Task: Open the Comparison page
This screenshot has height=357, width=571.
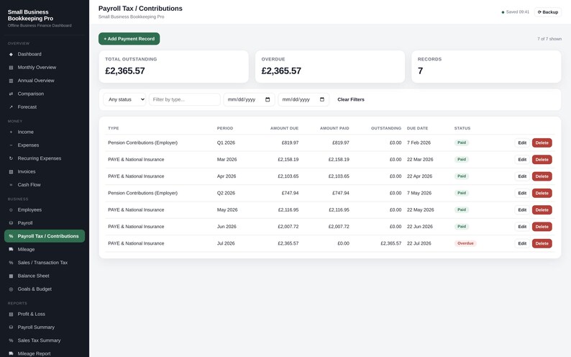Action: pos(45,94)
